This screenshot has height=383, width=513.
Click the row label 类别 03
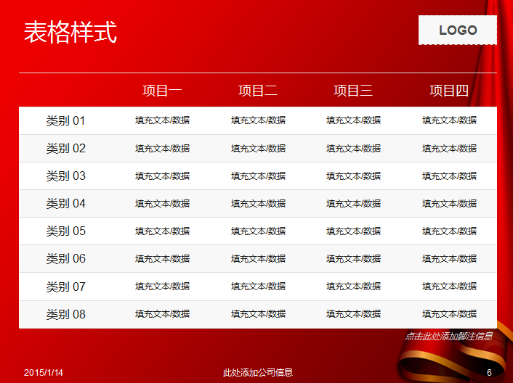(66, 176)
